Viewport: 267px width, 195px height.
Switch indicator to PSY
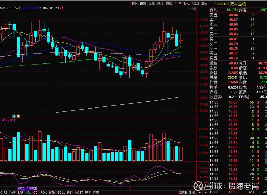(x=70, y=193)
